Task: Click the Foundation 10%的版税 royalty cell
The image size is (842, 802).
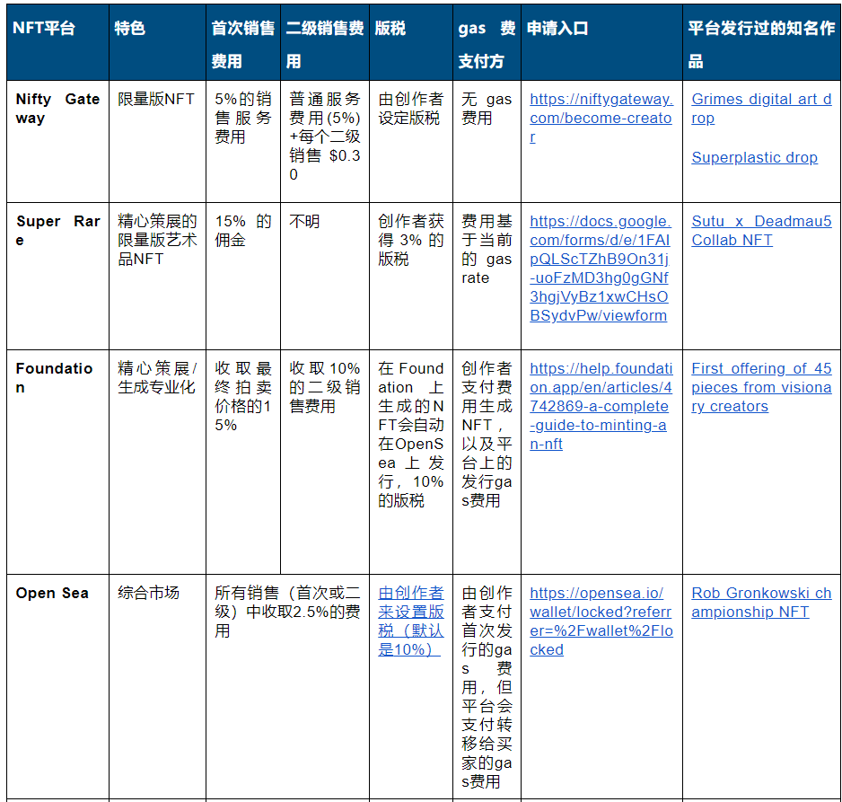Action: pos(411,462)
